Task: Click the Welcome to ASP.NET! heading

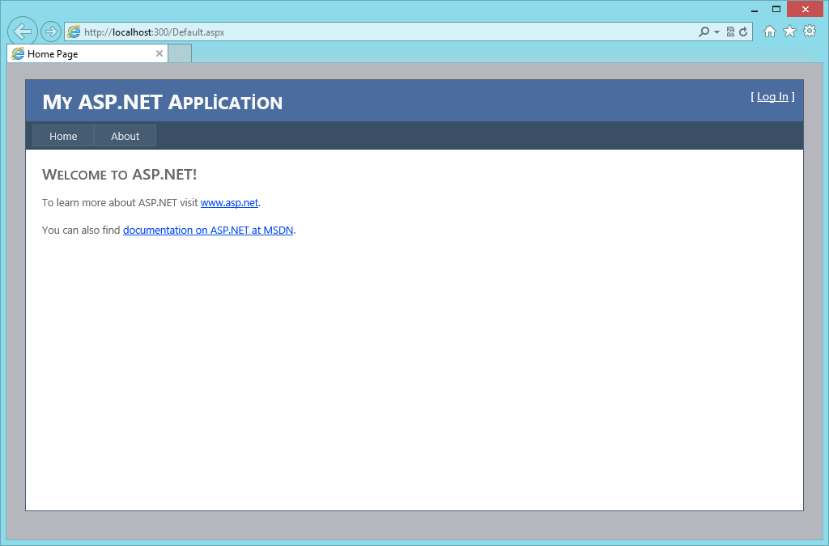Action: (120, 175)
